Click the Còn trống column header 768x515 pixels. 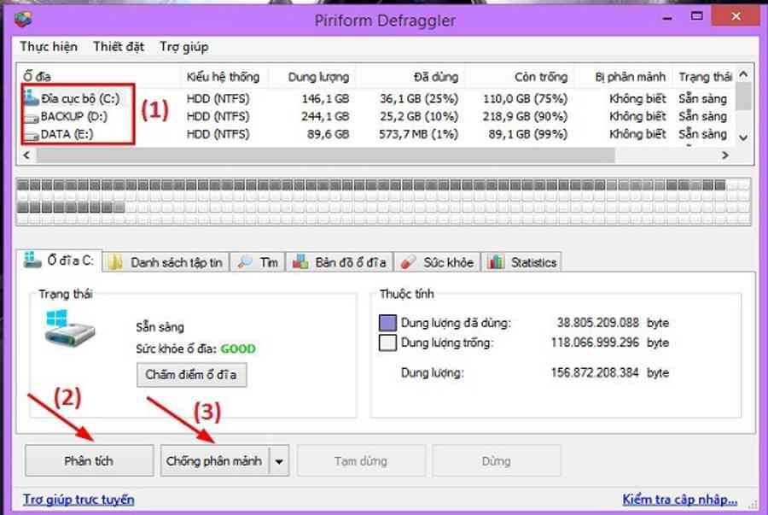point(521,77)
